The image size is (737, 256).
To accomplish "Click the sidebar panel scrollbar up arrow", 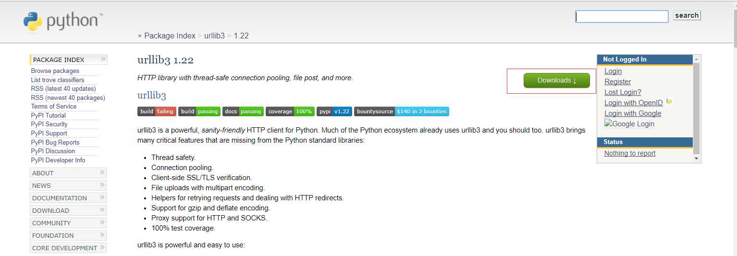I will 697,58.
